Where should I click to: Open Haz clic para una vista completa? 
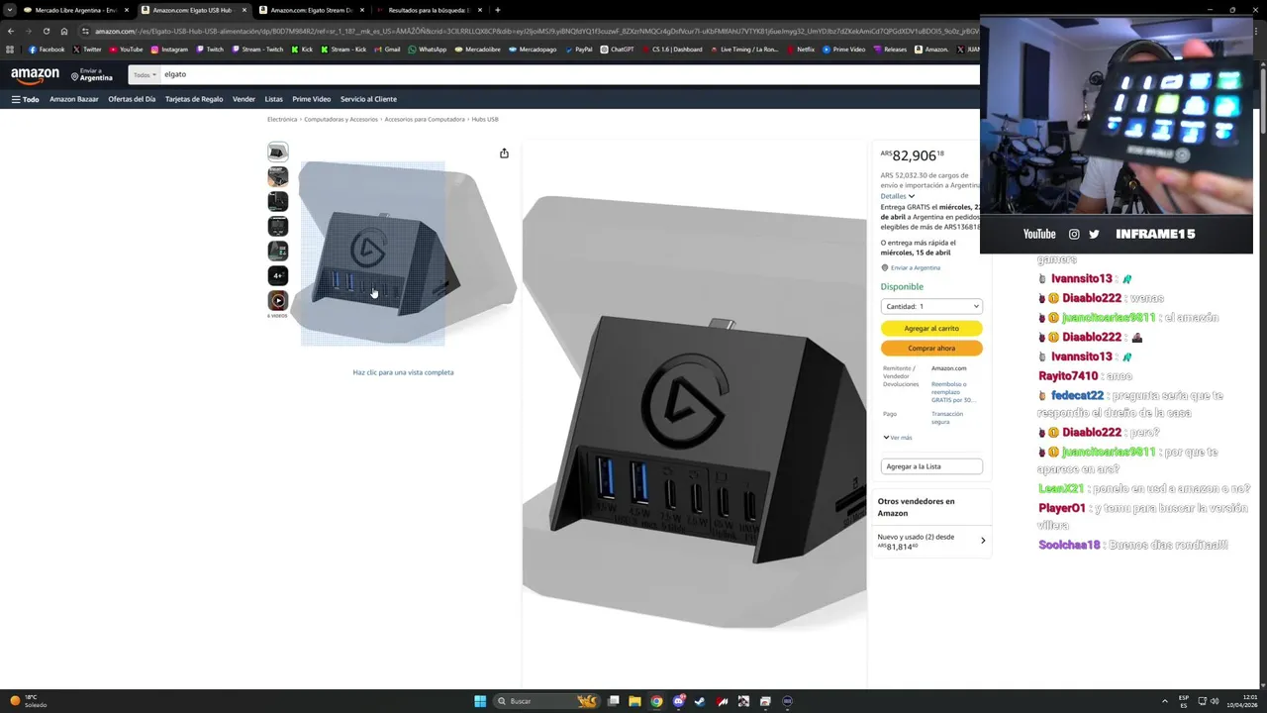coord(403,372)
